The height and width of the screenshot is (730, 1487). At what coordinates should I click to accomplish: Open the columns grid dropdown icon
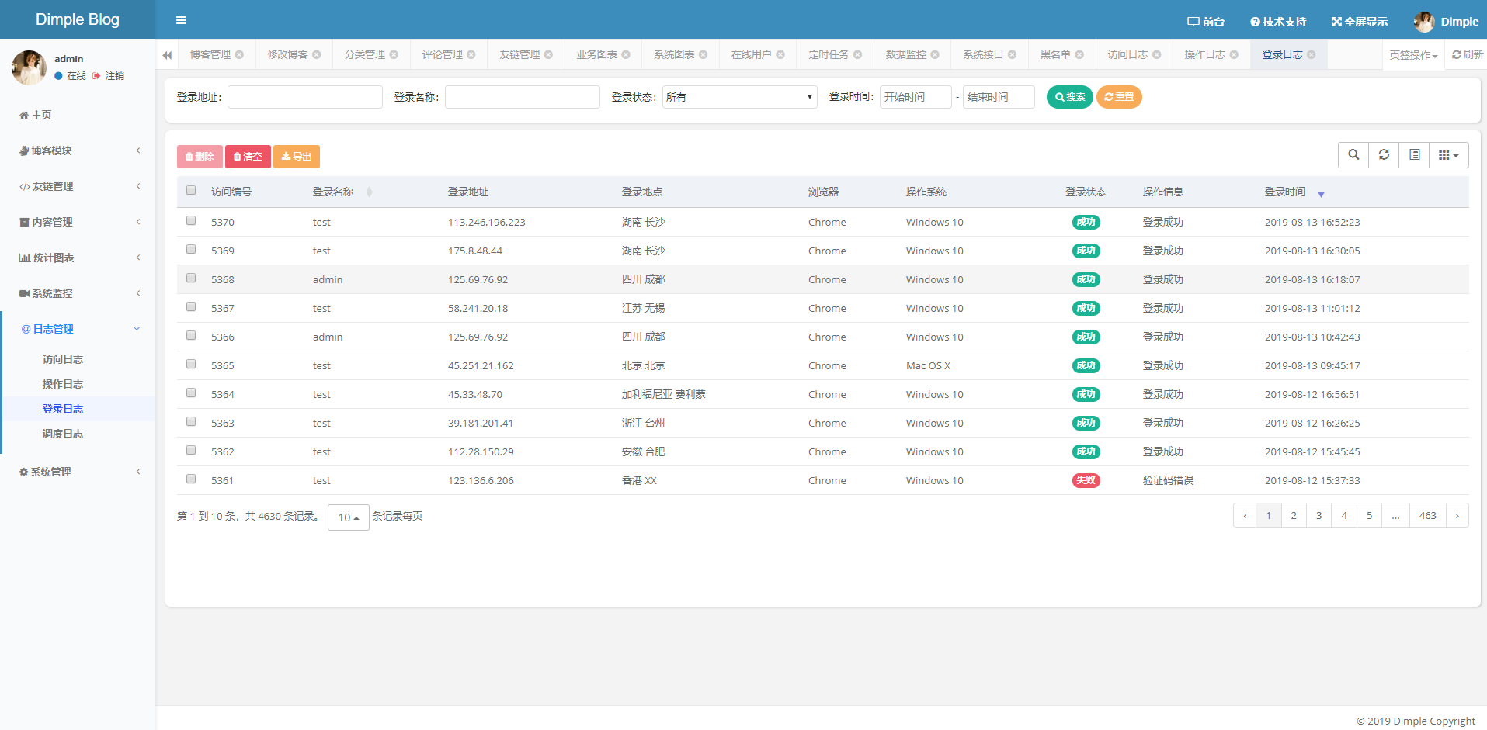click(x=1449, y=155)
